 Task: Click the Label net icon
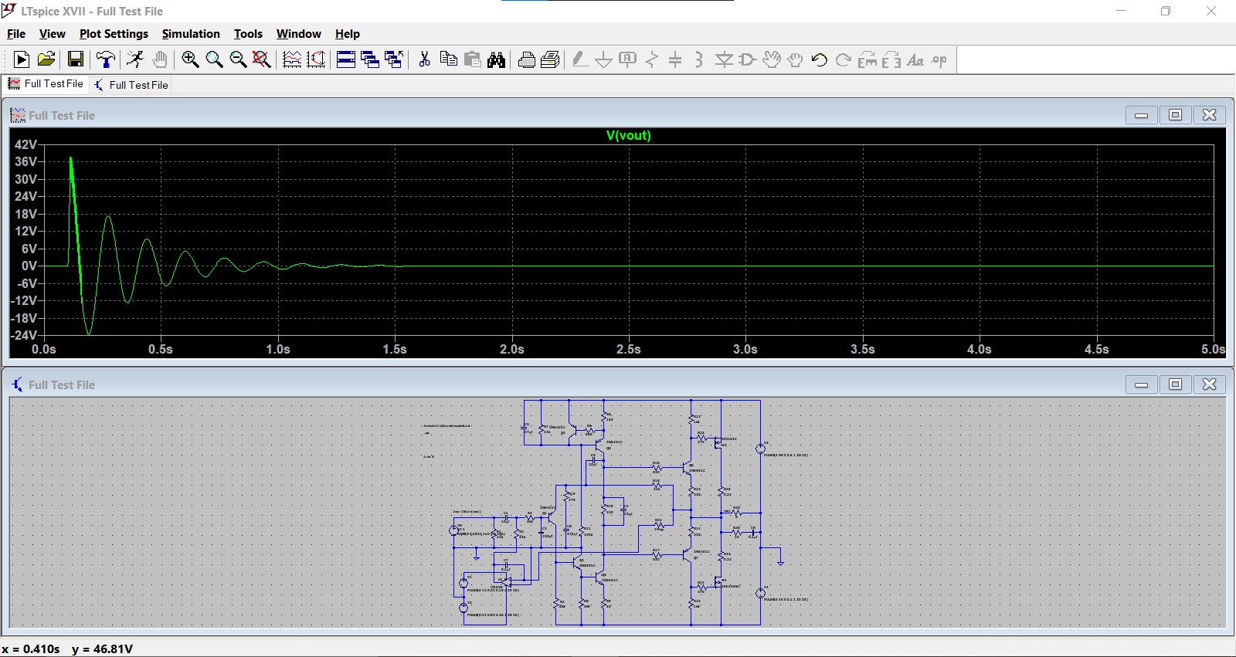628,59
